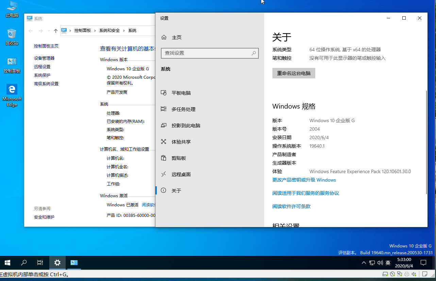Click the back arrow in 系统 window

point(31,31)
